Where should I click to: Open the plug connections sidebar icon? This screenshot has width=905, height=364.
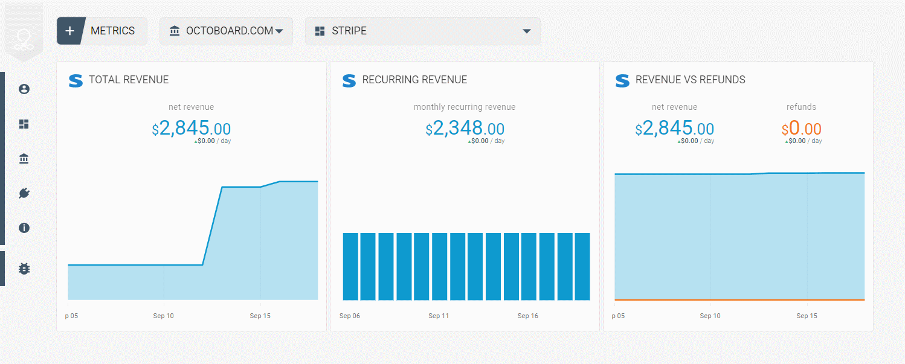24,193
